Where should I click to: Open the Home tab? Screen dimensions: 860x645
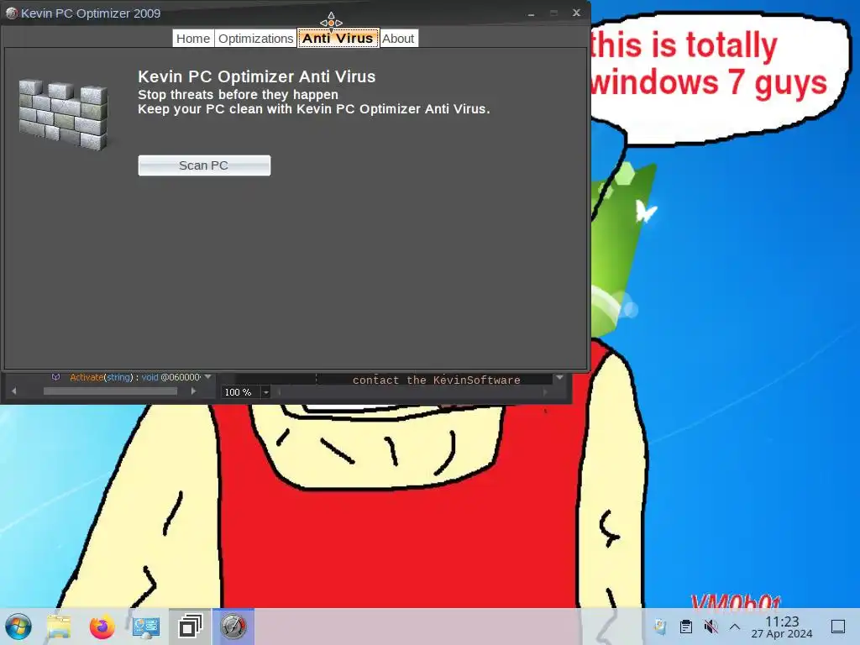coord(193,39)
